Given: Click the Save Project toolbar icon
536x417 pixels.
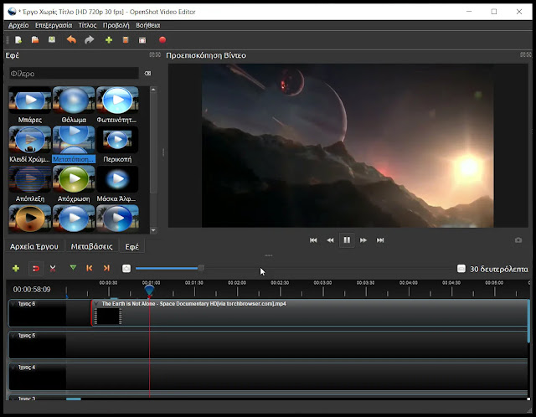Looking at the screenshot, I should [52, 40].
